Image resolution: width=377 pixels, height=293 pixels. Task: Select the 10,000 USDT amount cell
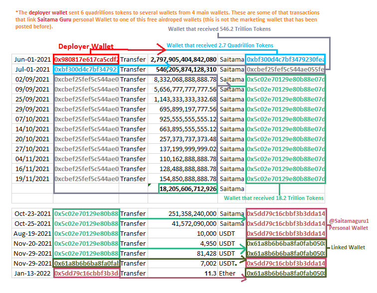pyautogui.click(x=183, y=233)
